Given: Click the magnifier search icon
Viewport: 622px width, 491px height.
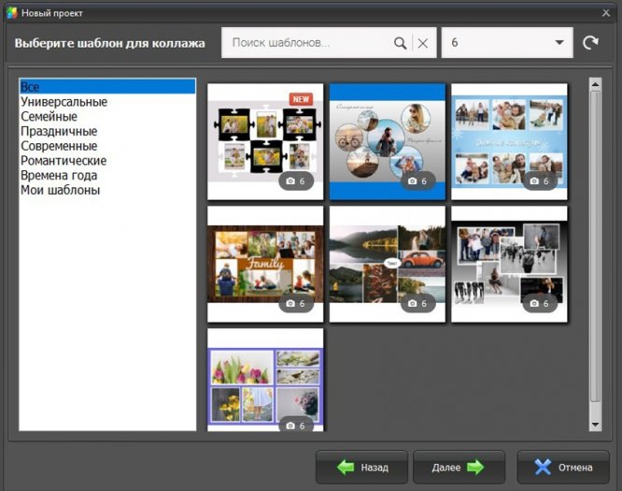Looking at the screenshot, I should click(x=401, y=43).
